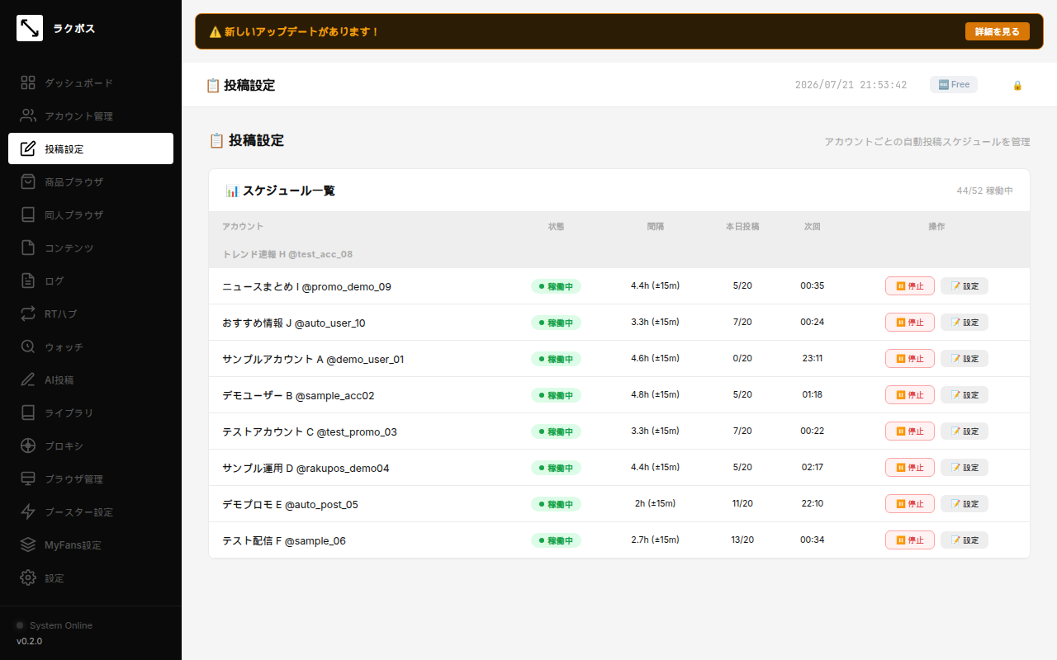Open 設定 for デモユーザー B

965,394
